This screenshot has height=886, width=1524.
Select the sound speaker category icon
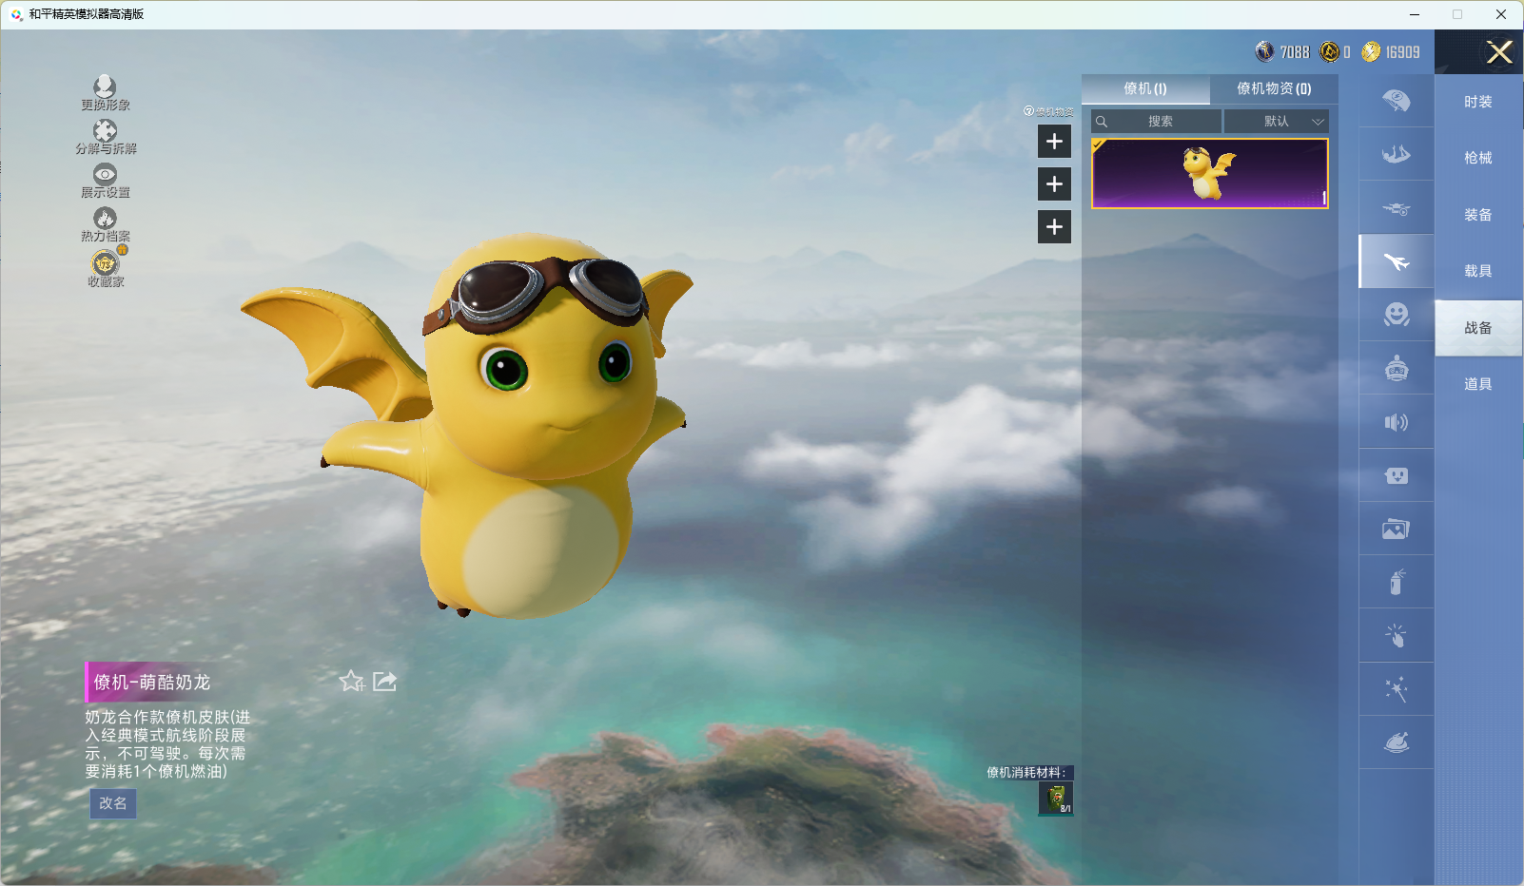[1396, 422]
